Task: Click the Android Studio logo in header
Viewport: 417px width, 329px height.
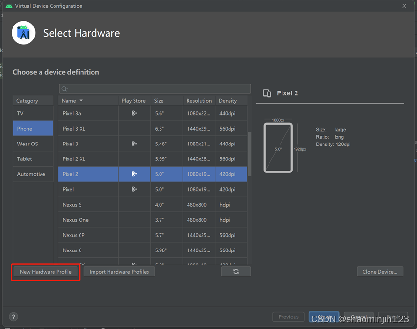Action: (24, 33)
